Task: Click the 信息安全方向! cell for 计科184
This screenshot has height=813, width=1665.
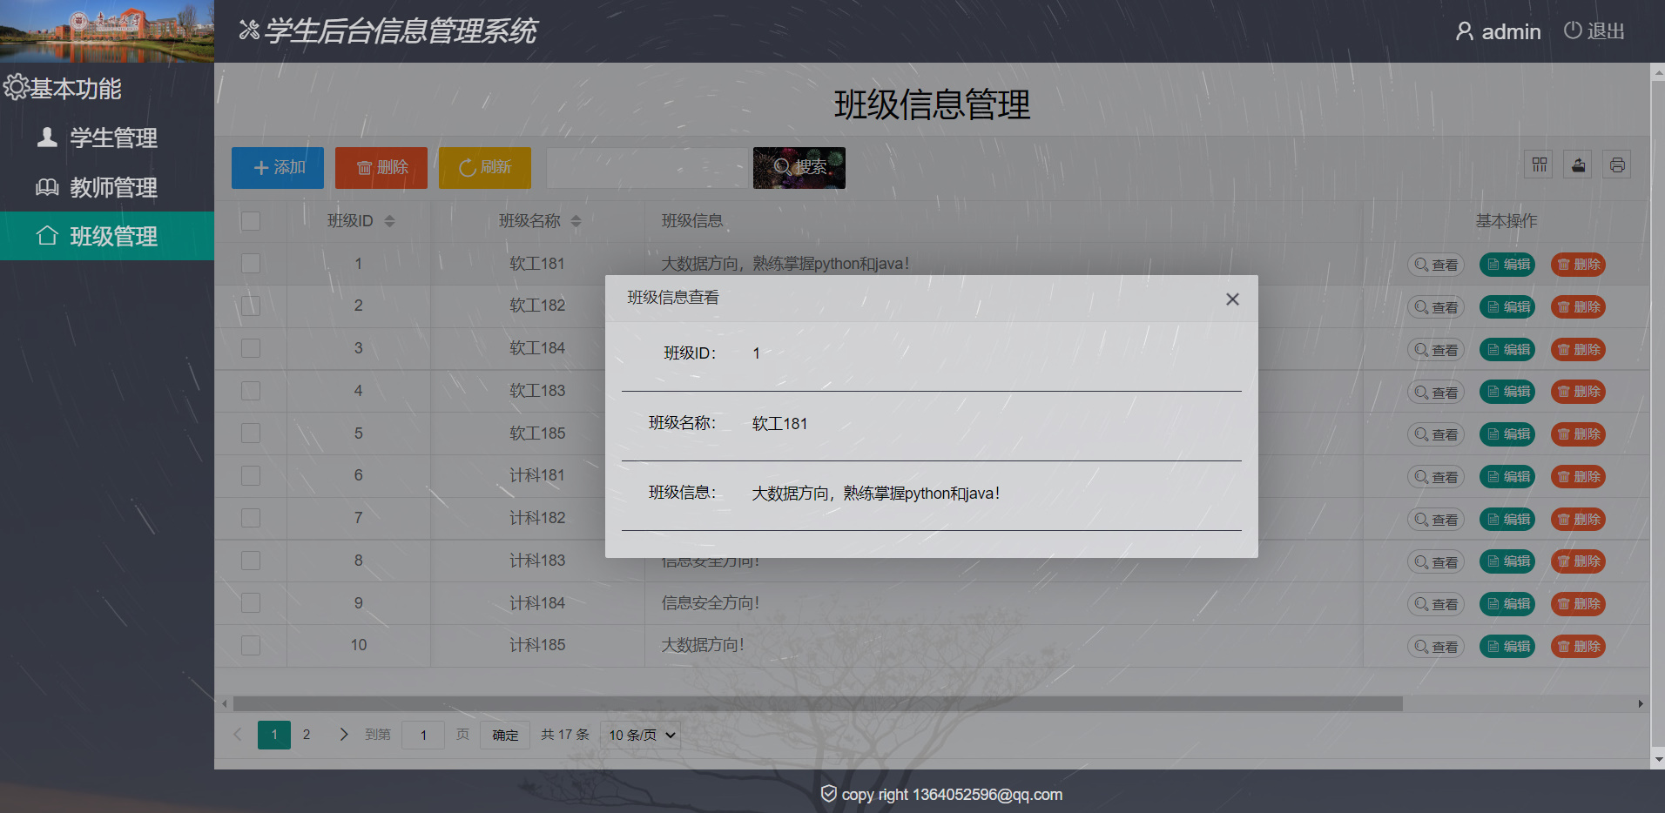Action: pos(1003,603)
